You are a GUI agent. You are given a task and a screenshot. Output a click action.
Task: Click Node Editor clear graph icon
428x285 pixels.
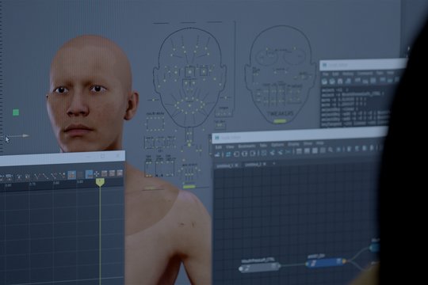264,153
